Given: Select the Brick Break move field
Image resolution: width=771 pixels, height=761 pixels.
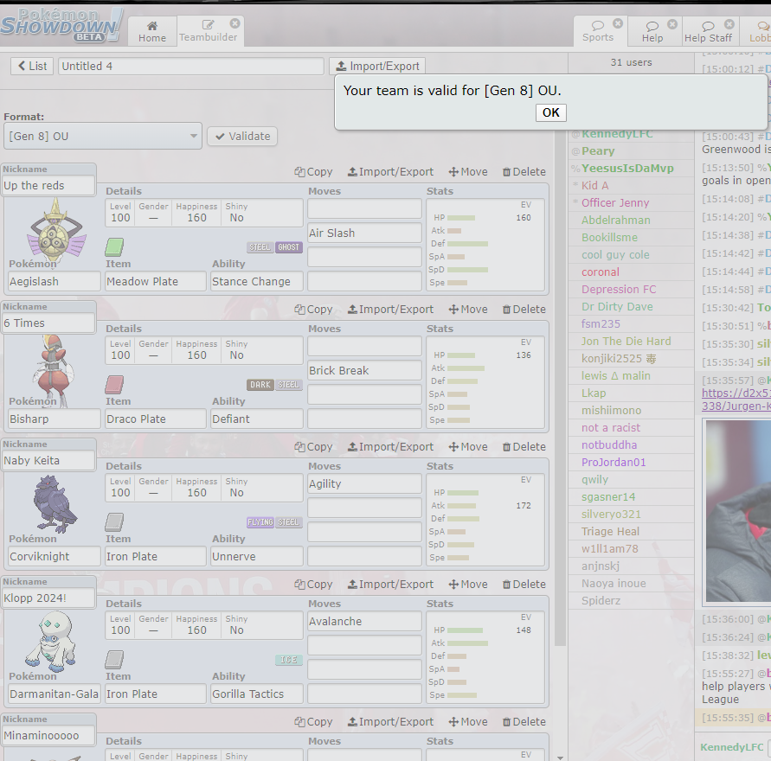Looking at the screenshot, I should pyautogui.click(x=364, y=370).
